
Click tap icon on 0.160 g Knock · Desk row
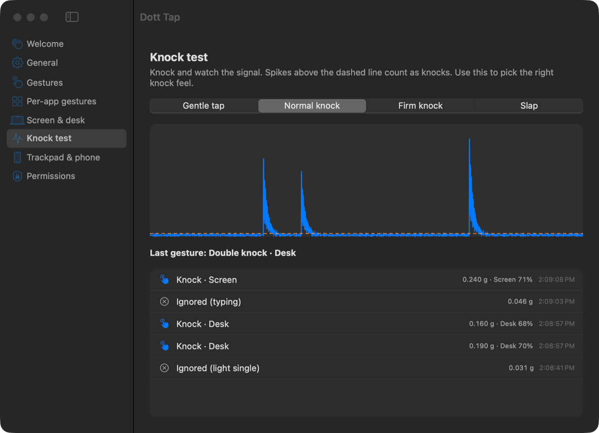[x=164, y=324]
